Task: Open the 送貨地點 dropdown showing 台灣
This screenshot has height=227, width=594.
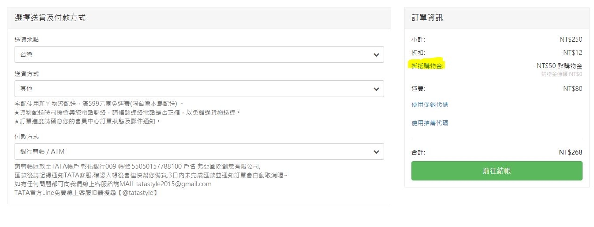Action: coord(194,54)
